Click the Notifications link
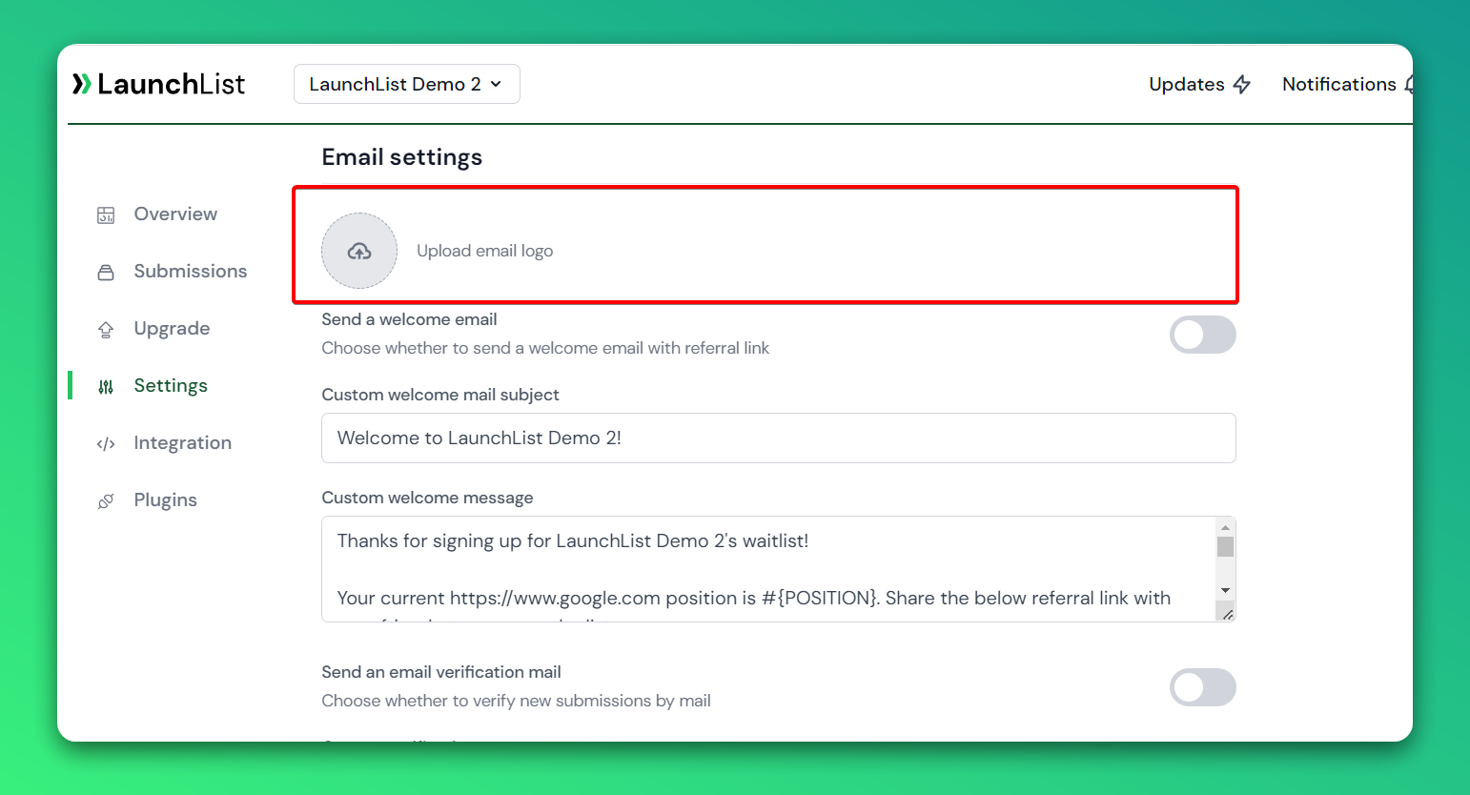 point(1338,84)
